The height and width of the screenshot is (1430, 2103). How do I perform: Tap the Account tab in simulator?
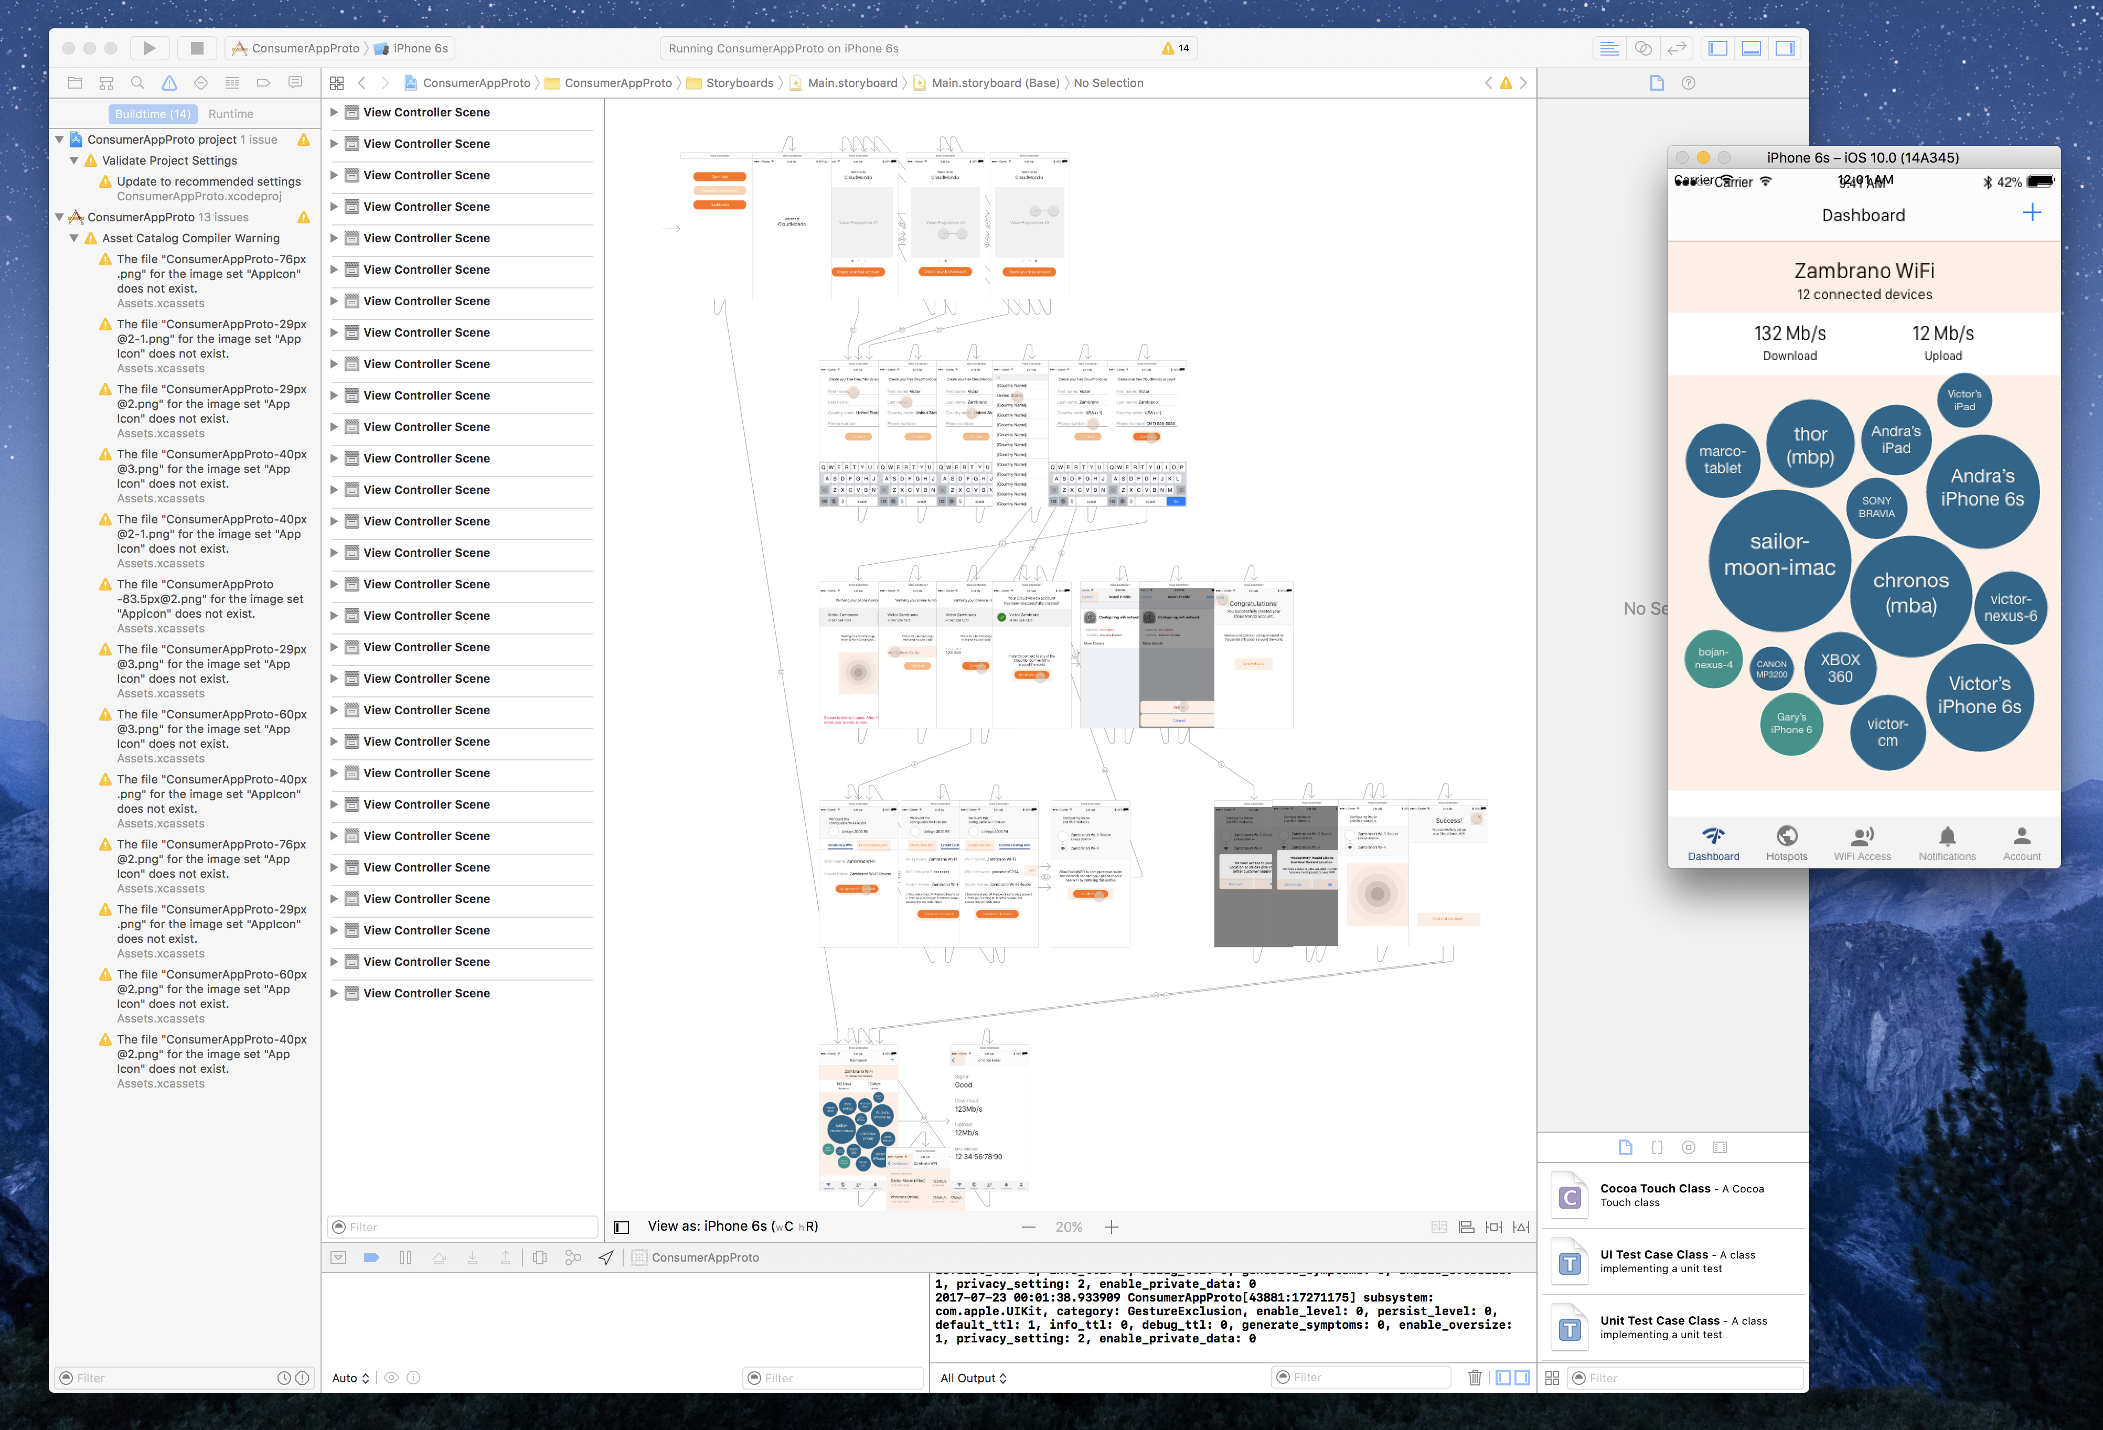tap(2022, 843)
